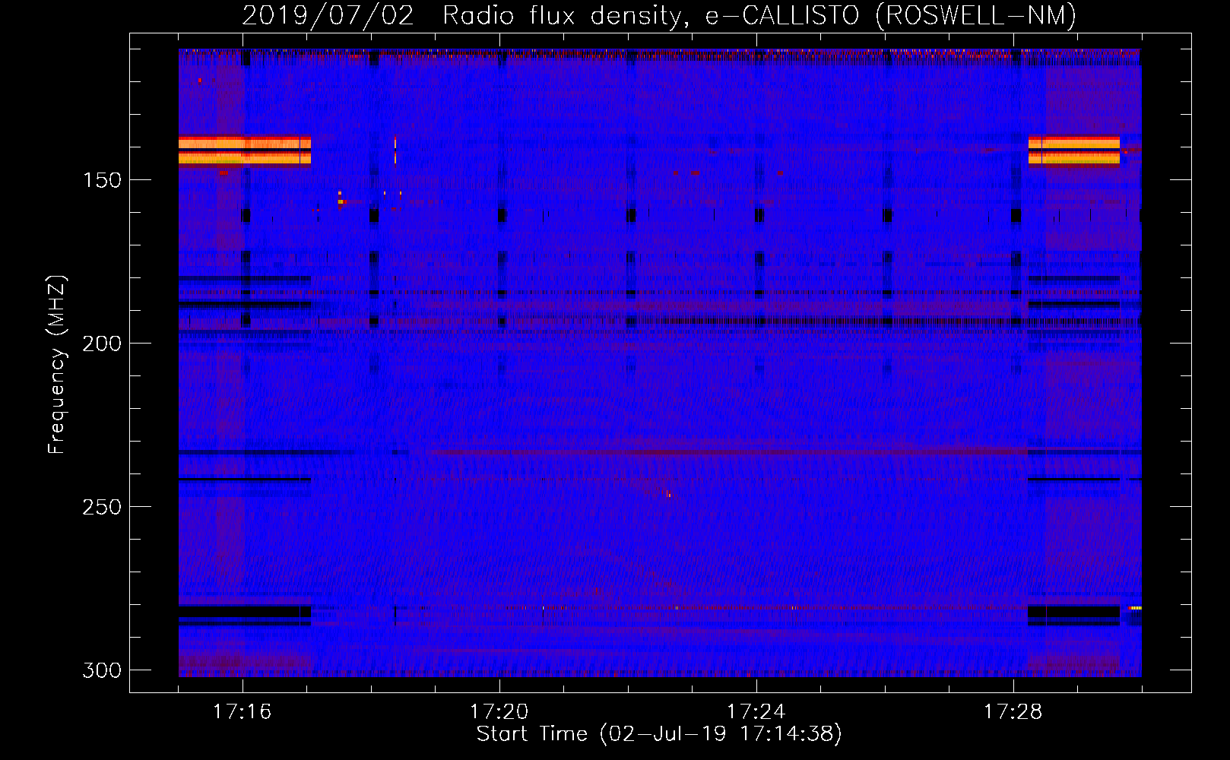Click the 17:20 time tick label
The width and height of the screenshot is (1230, 760).
click(x=499, y=712)
